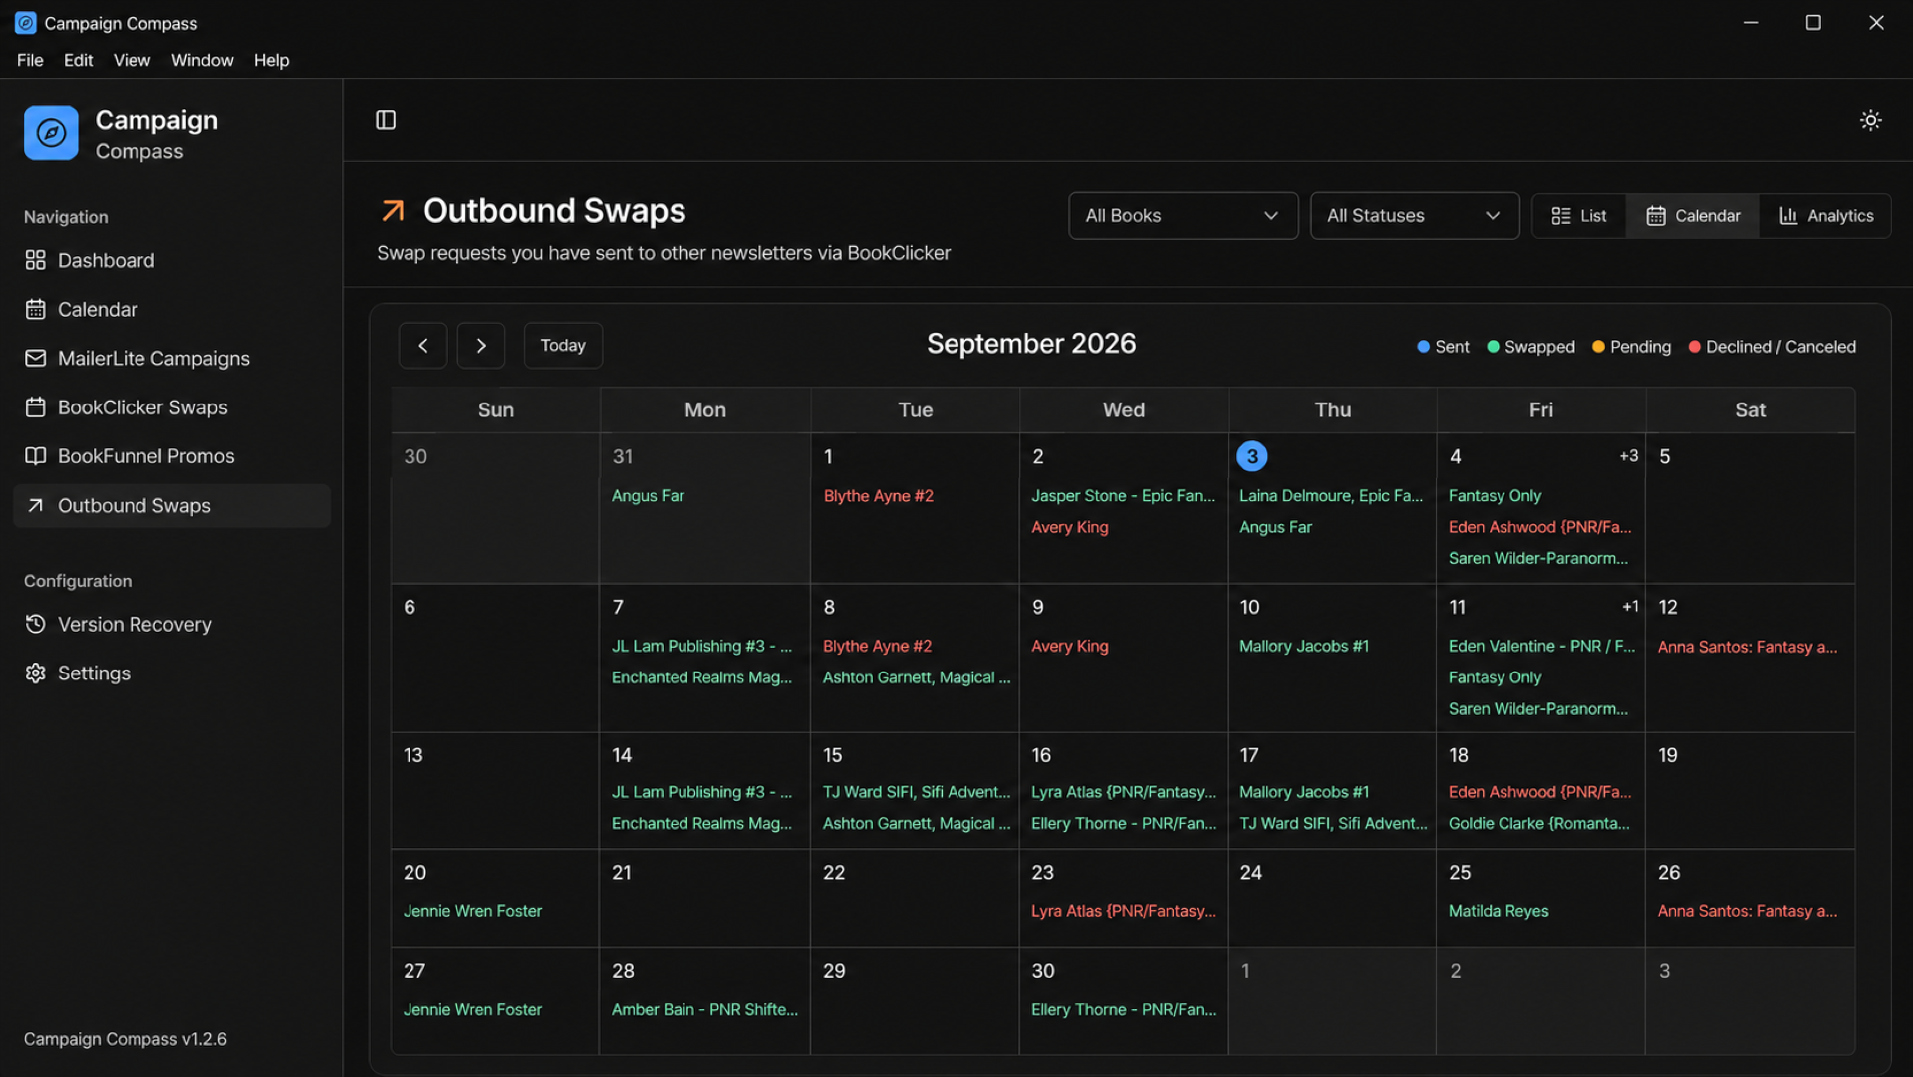The width and height of the screenshot is (1913, 1077).
Task: Open Blythe Ayne #2 swap on September 1
Action: pyautogui.click(x=878, y=496)
